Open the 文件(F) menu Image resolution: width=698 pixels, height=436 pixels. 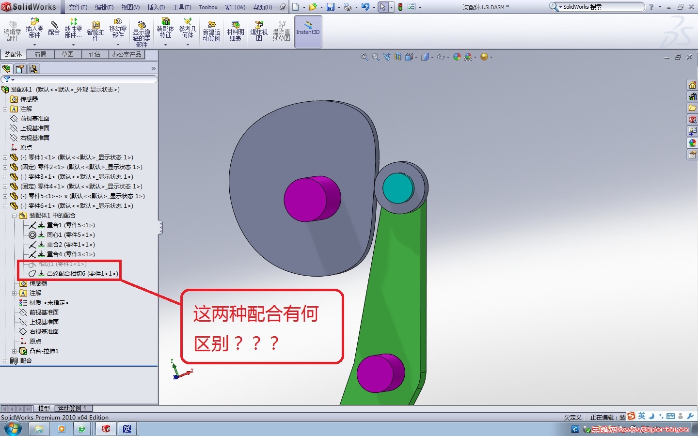point(78,7)
